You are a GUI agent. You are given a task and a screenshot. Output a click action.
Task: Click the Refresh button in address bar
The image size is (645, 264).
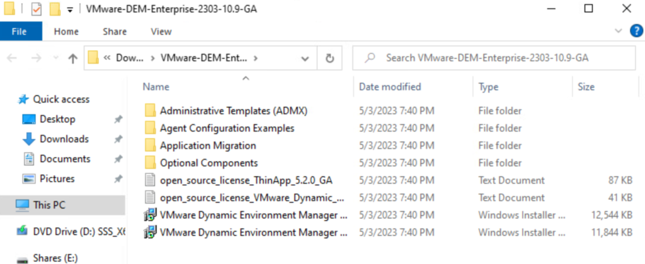pyautogui.click(x=329, y=58)
